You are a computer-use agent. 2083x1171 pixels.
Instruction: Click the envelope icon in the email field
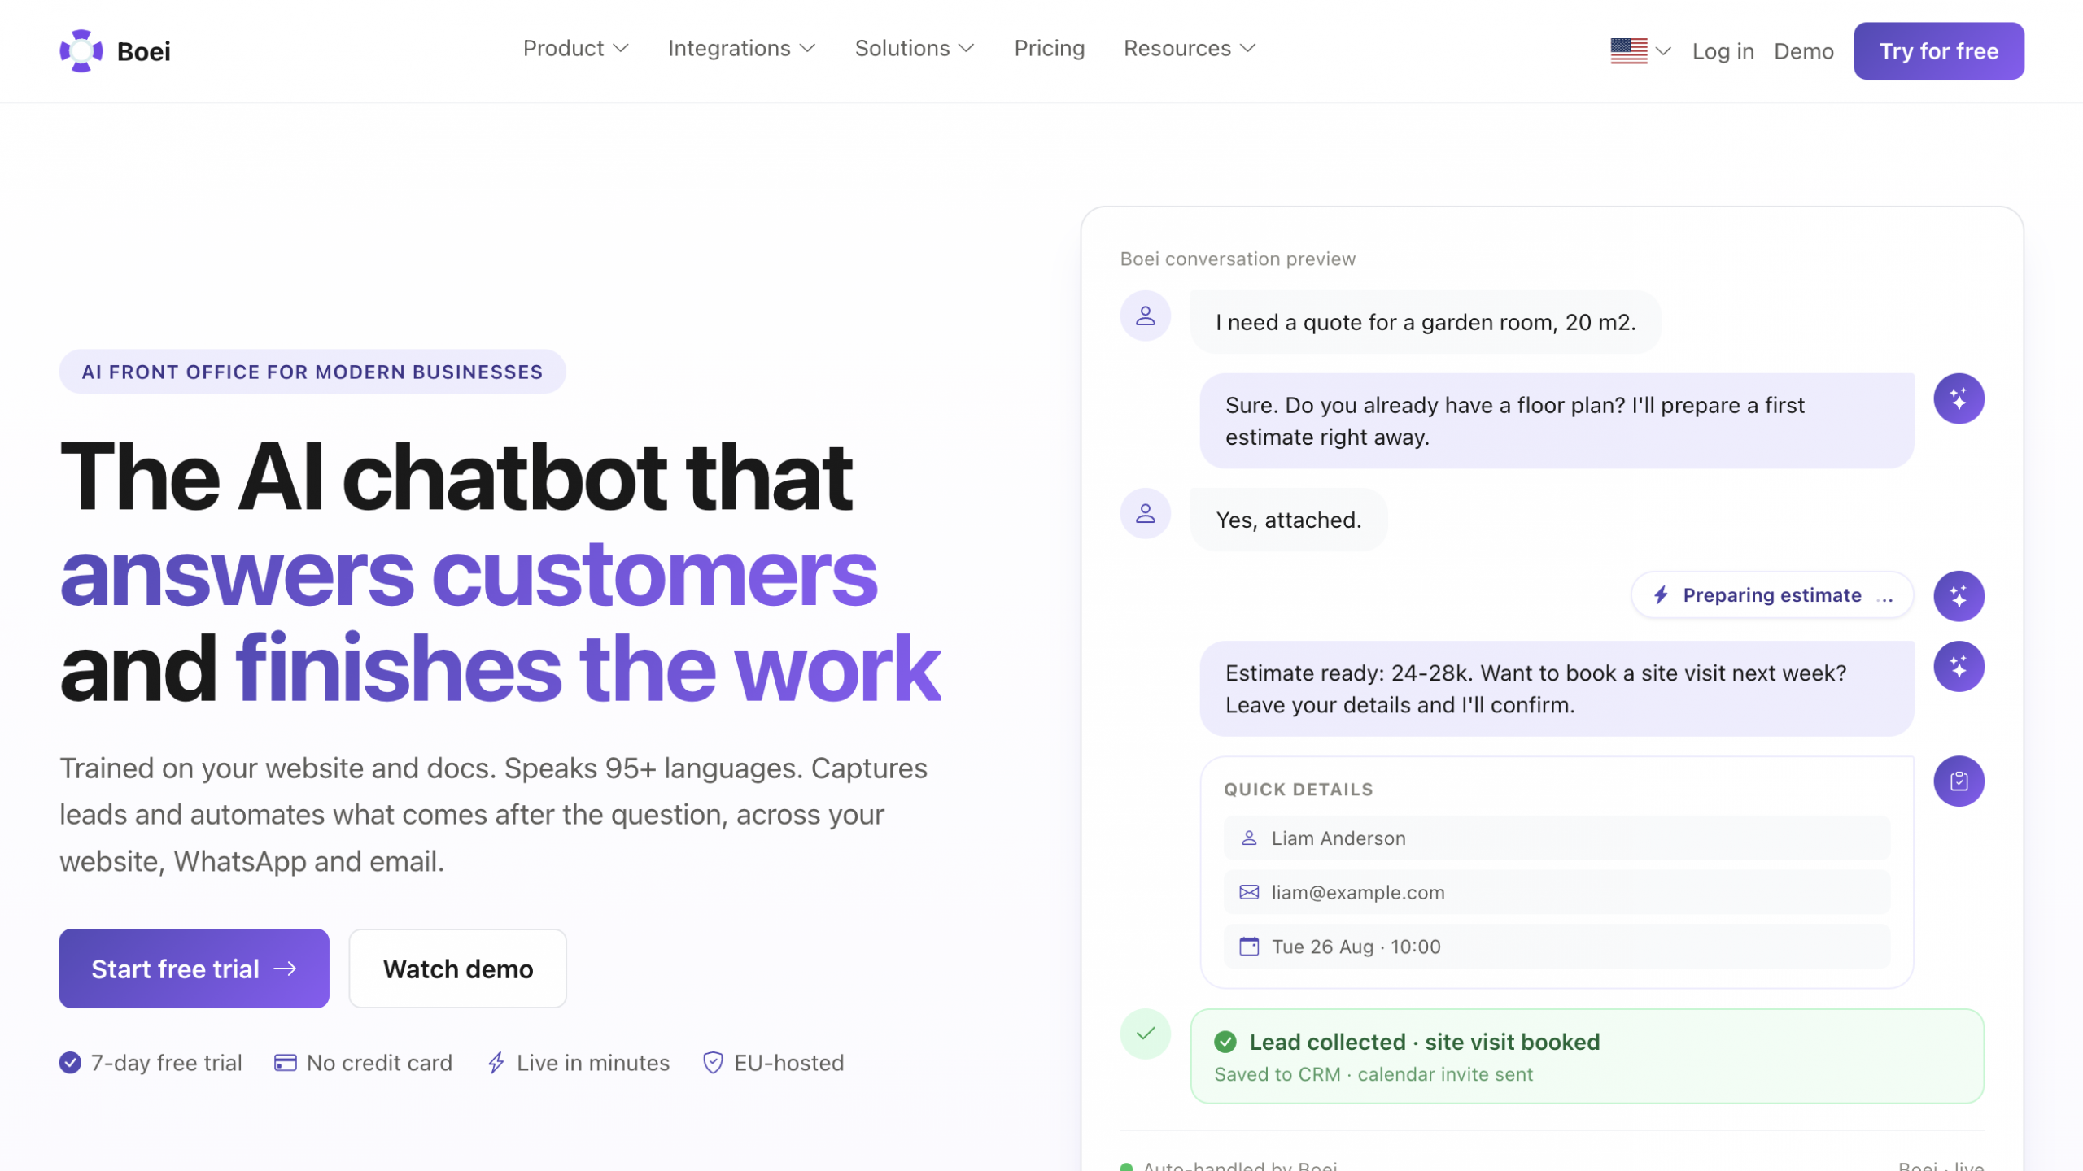[x=1249, y=892]
